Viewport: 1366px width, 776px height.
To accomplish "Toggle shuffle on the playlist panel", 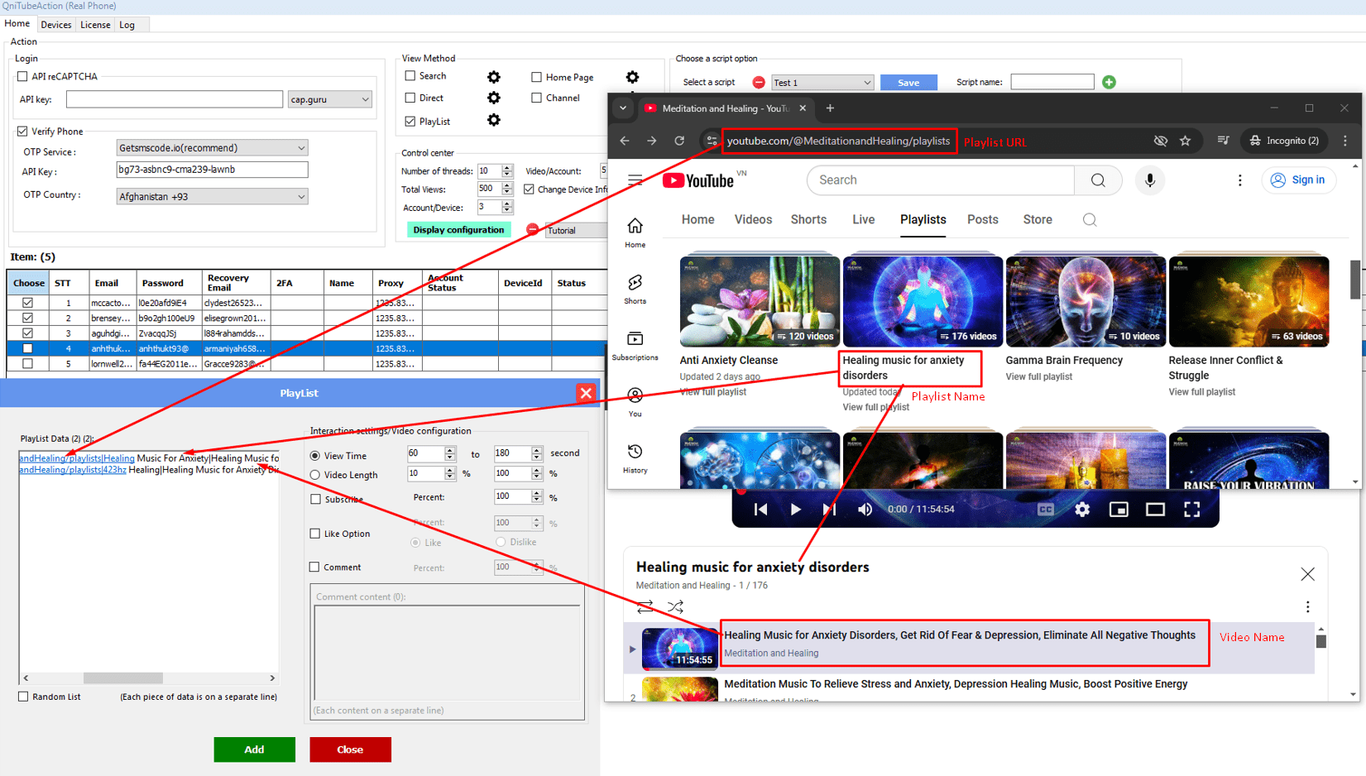I will [676, 606].
